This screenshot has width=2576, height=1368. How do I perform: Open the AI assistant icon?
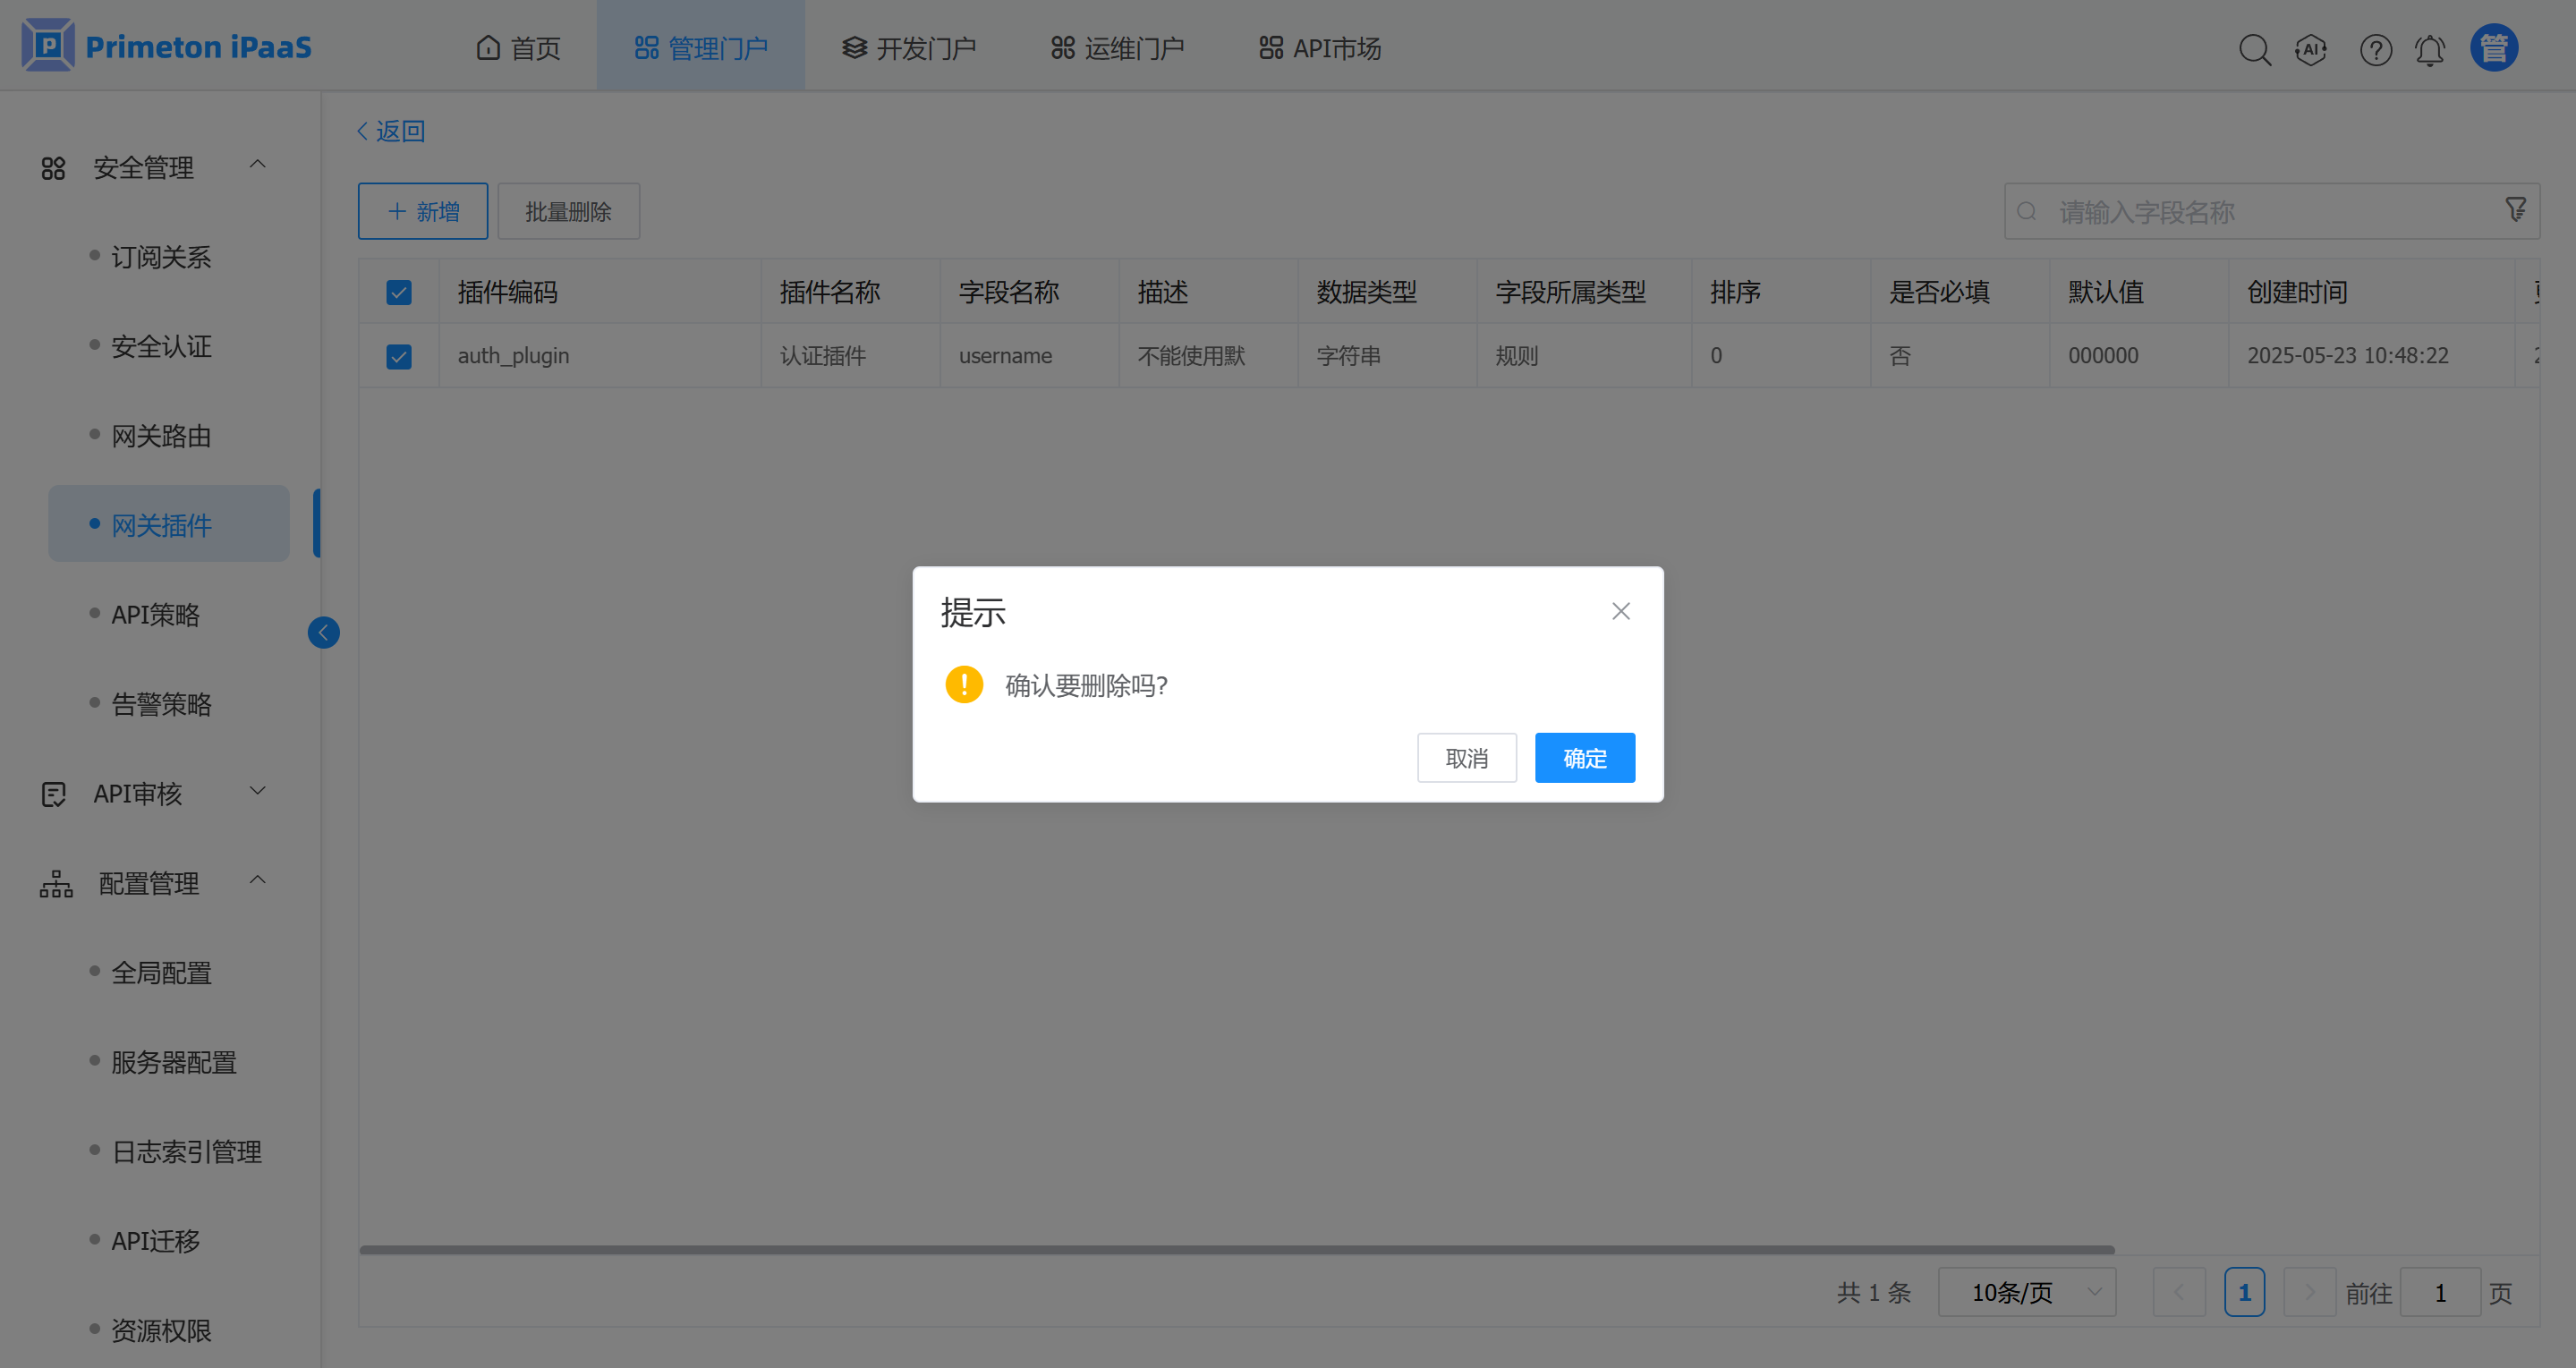pos(2311,49)
